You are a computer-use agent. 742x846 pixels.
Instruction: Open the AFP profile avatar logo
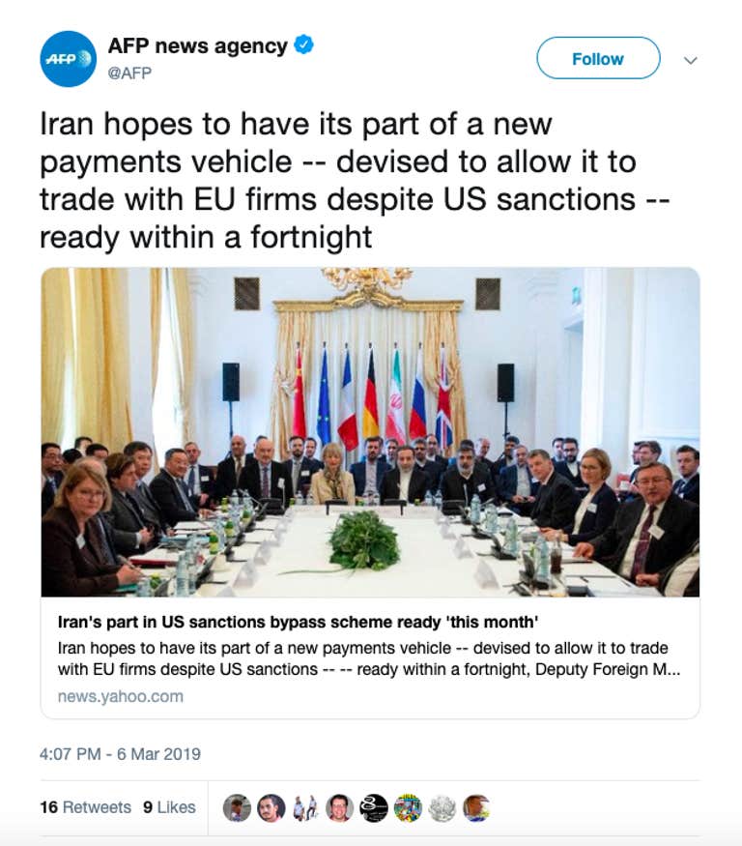tap(69, 59)
